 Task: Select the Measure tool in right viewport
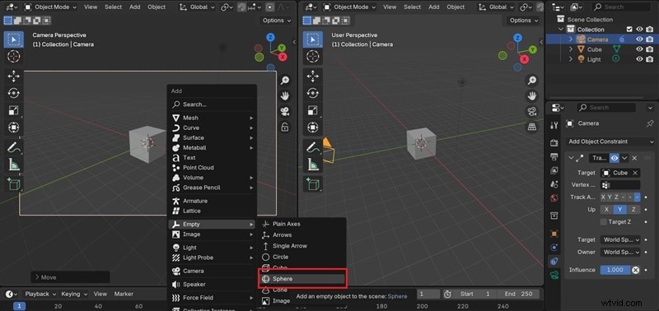(x=313, y=164)
